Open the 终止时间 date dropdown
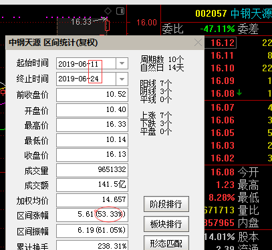Image resolution: width=272 pixels, height=250 pixels. [122, 79]
